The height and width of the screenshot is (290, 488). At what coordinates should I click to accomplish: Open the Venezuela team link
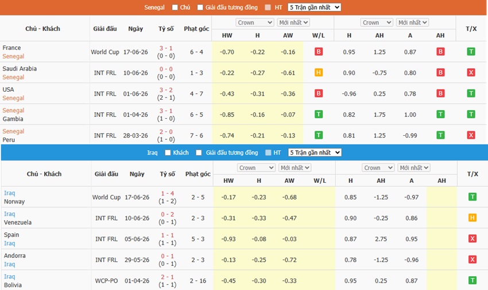(x=18, y=222)
